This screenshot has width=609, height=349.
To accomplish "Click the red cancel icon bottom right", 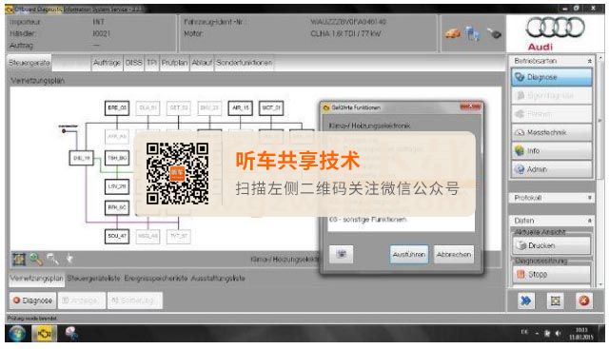I will point(583,301).
